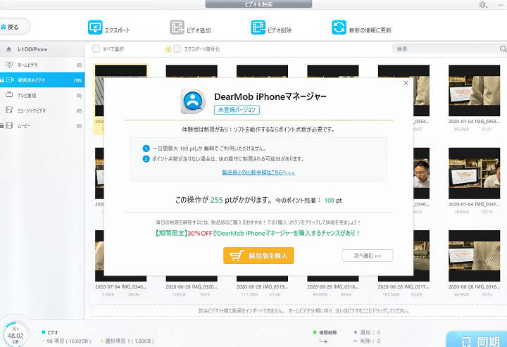Click the monitor icon beside ホームビデオ
Image resolution: width=507 pixels, height=347 pixels.
click(x=9, y=65)
